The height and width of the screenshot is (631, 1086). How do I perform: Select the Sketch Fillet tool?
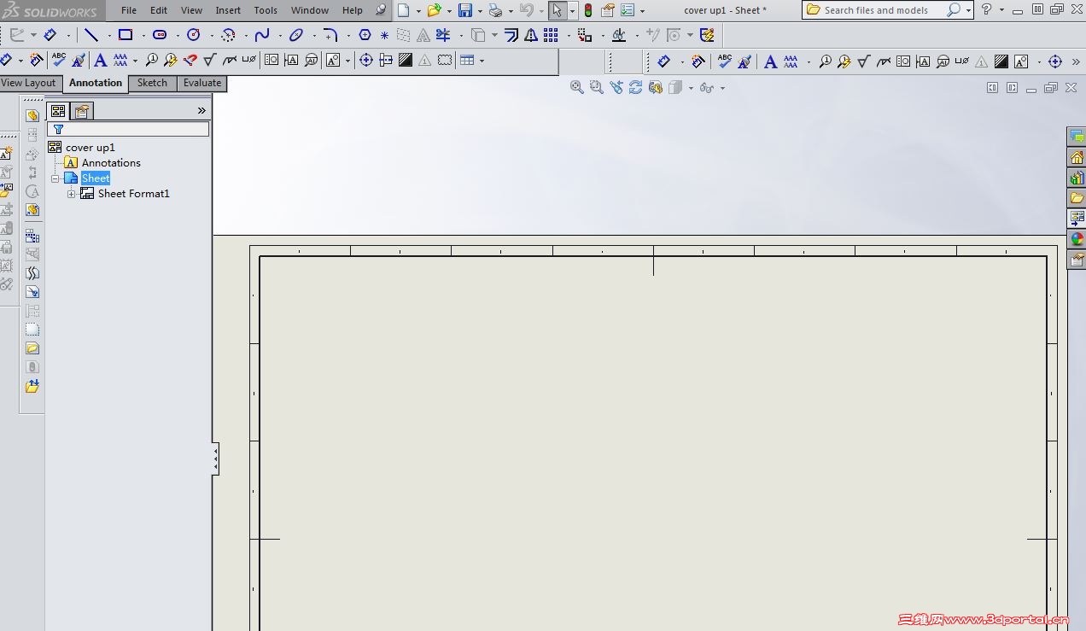click(x=330, y=35)
